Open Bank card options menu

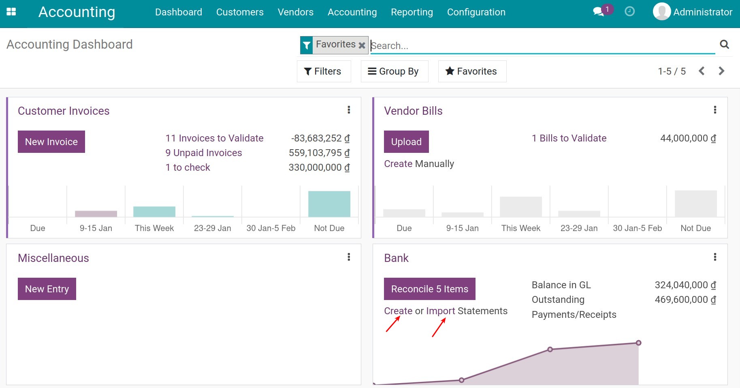(715, 257)
